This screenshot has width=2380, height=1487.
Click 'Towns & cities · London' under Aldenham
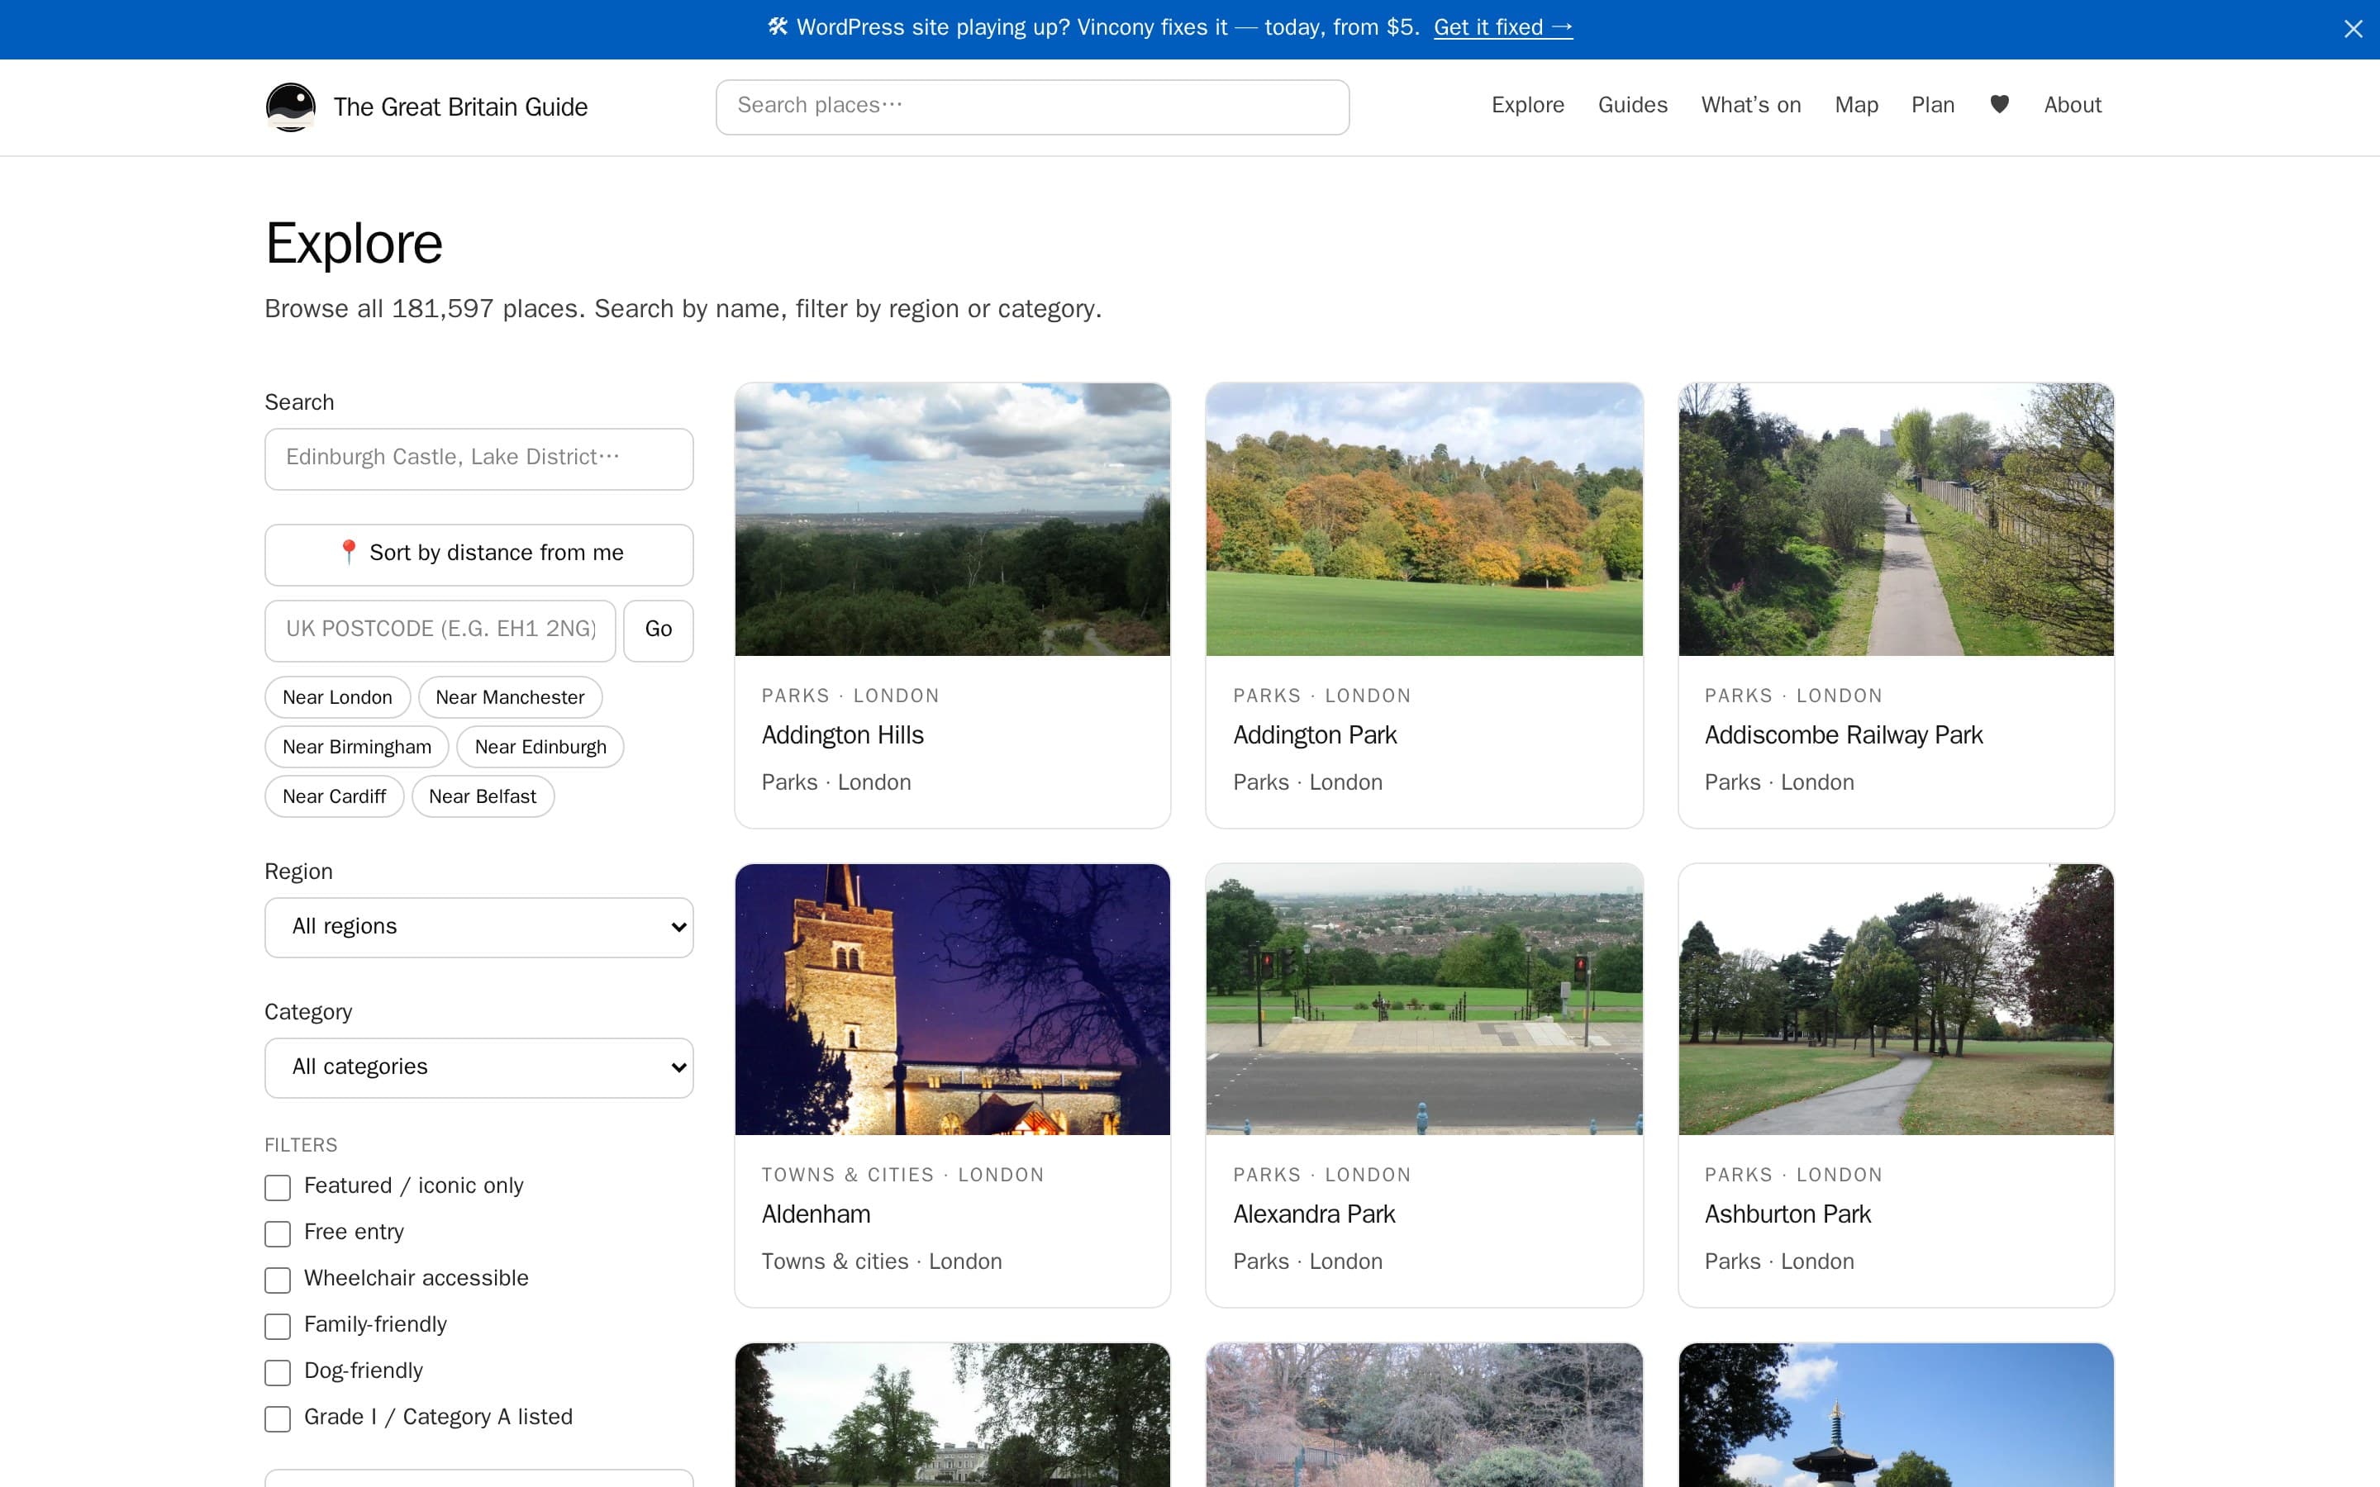click(881, 1261)
